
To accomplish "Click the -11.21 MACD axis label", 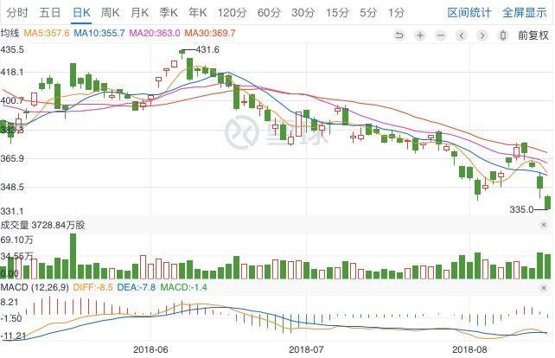I will [x=14, y=336].
